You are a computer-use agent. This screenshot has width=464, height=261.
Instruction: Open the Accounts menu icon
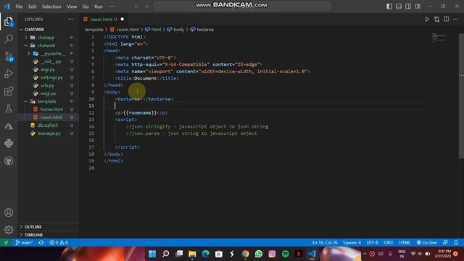(x=9, y=212)
